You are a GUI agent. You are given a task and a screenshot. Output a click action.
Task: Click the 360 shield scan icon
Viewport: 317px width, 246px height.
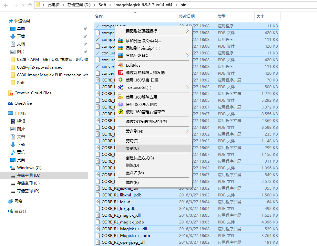pos(121,80)
